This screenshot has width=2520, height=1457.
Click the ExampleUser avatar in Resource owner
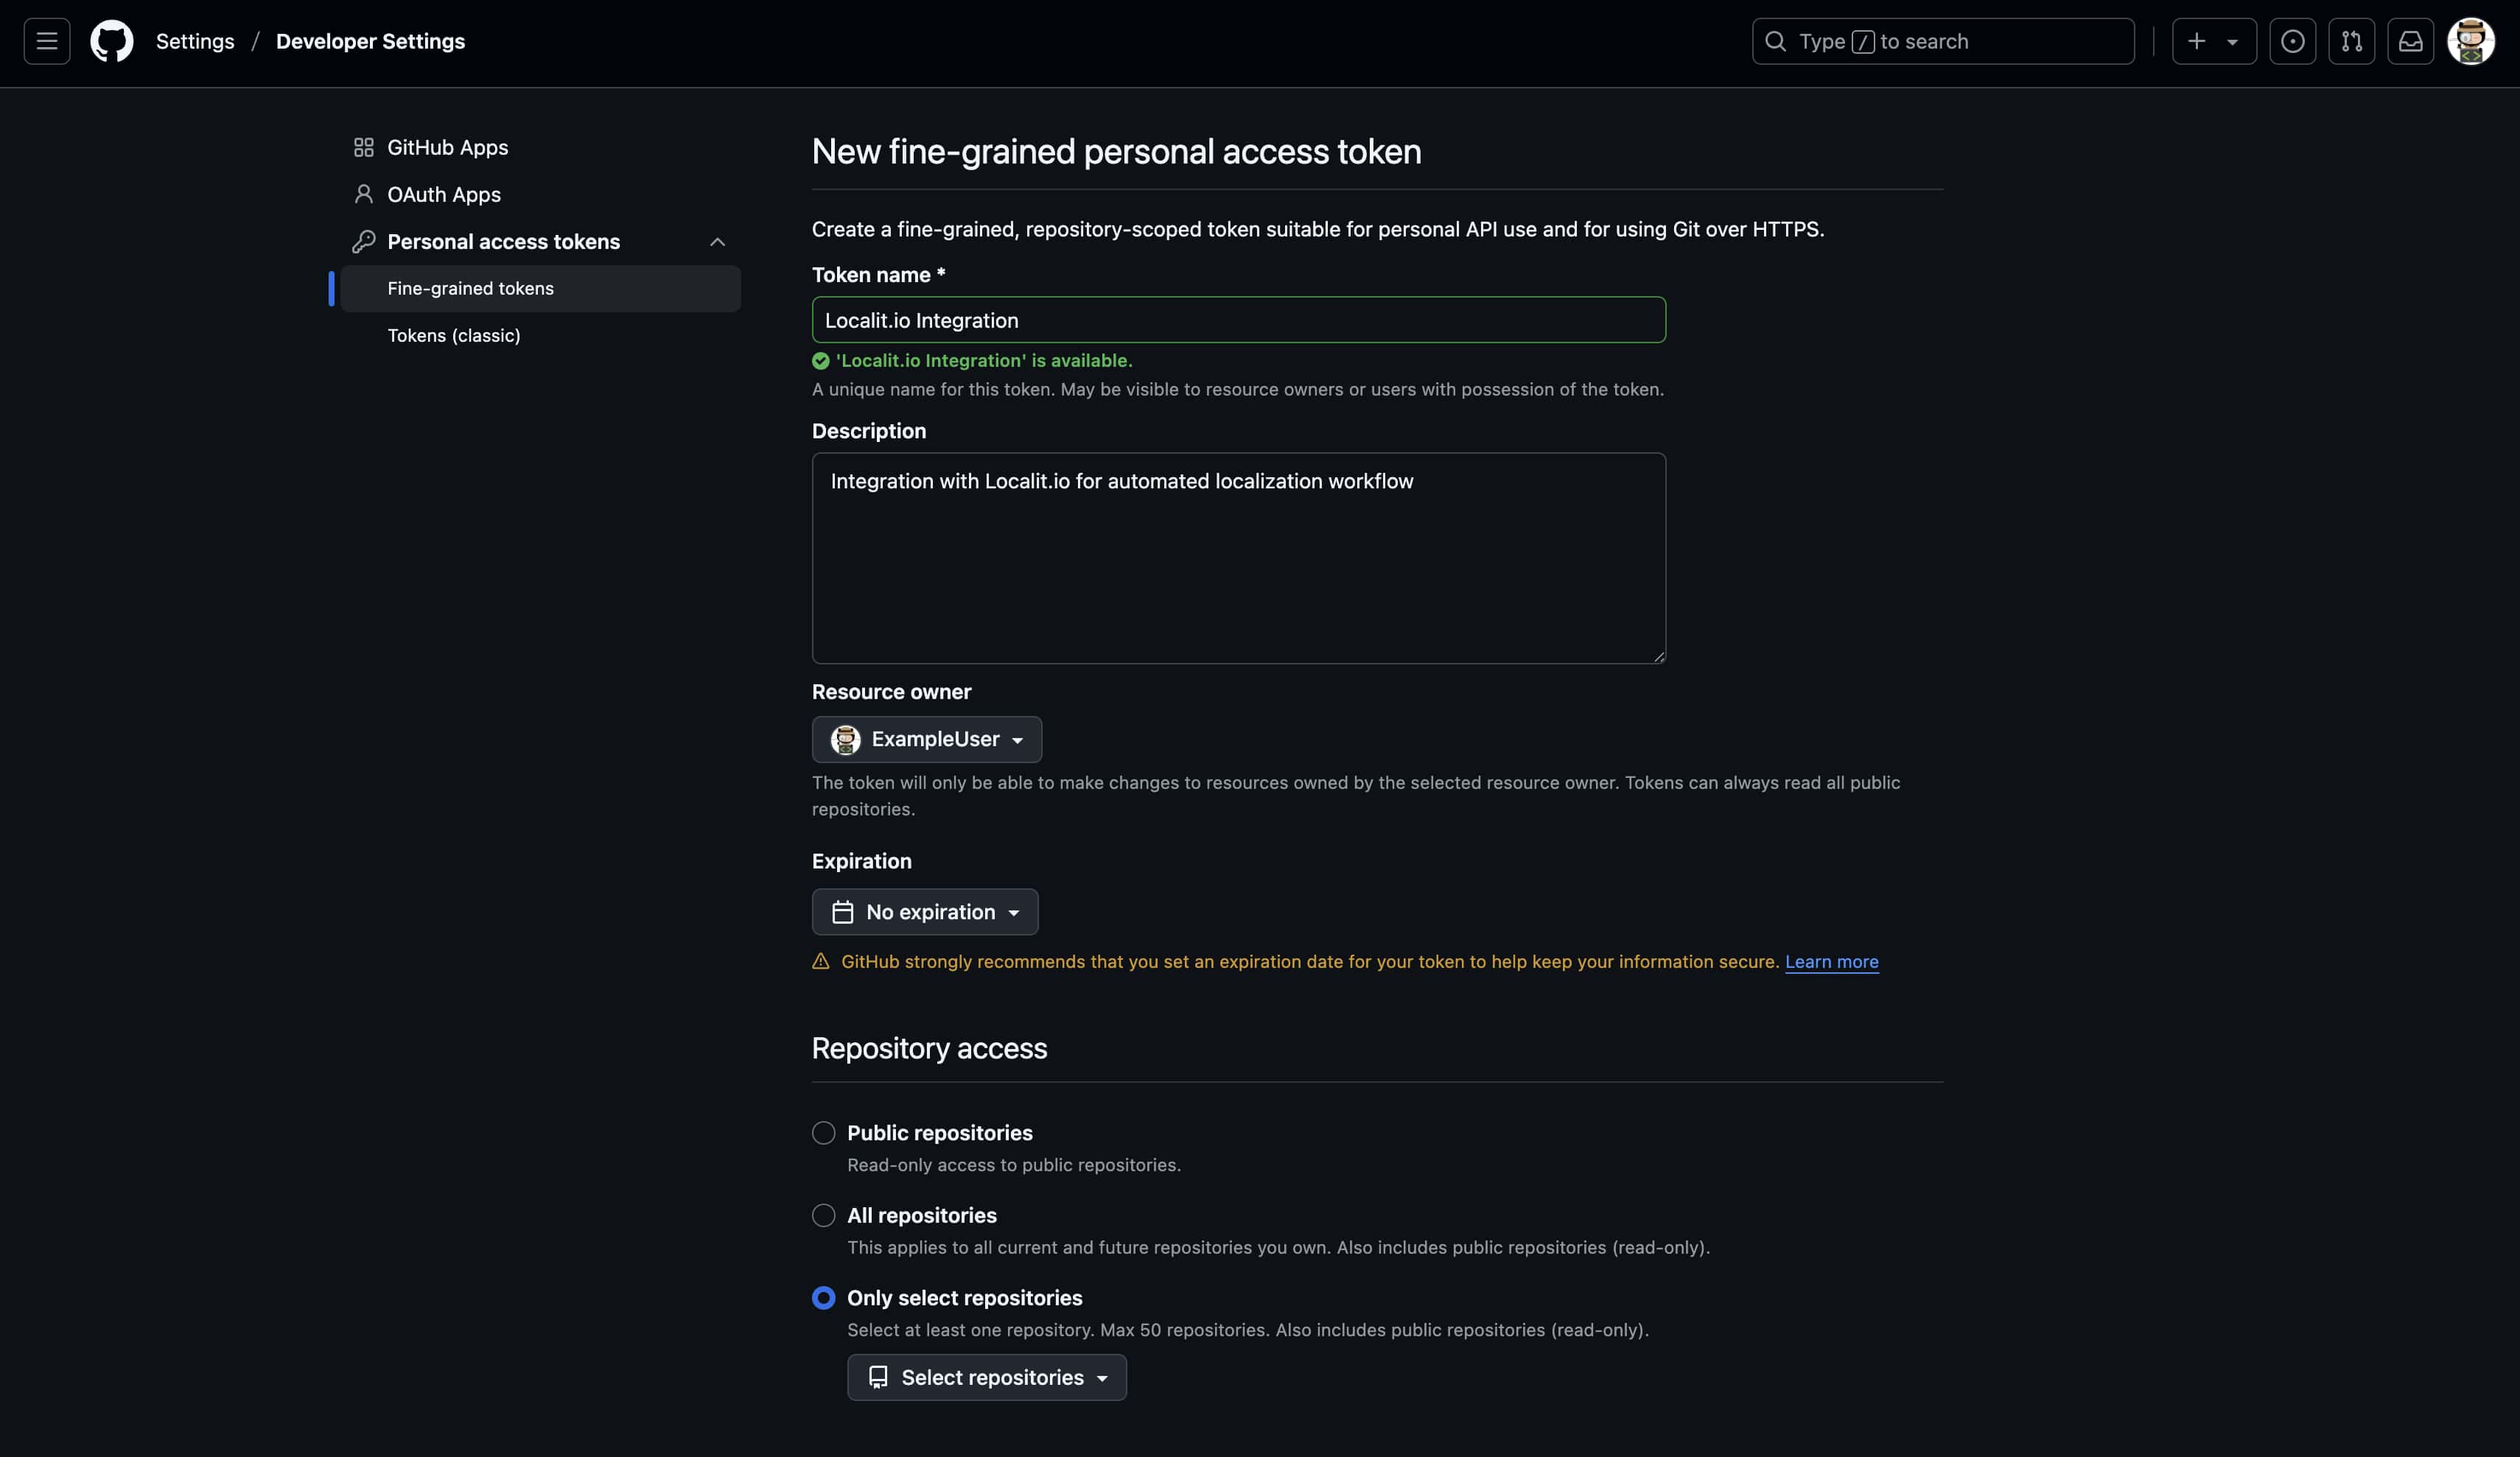pyautogui.click(x=845, y=739)
